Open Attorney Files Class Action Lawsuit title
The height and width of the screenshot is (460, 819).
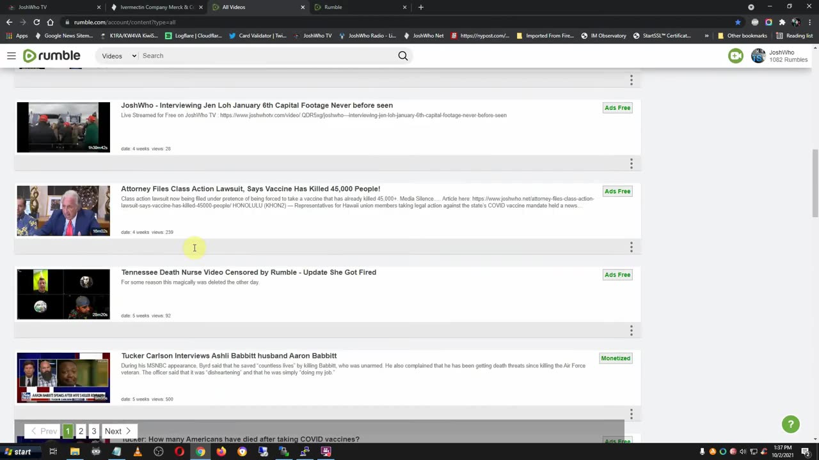pos(251,189)
